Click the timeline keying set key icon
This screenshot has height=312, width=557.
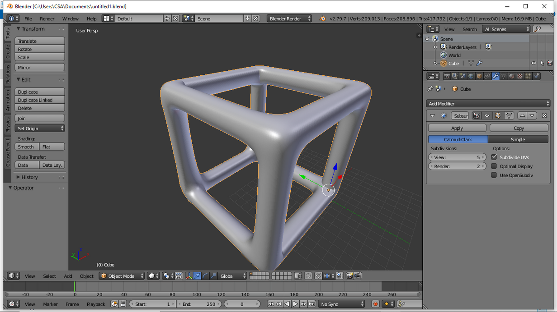point(401,304)
